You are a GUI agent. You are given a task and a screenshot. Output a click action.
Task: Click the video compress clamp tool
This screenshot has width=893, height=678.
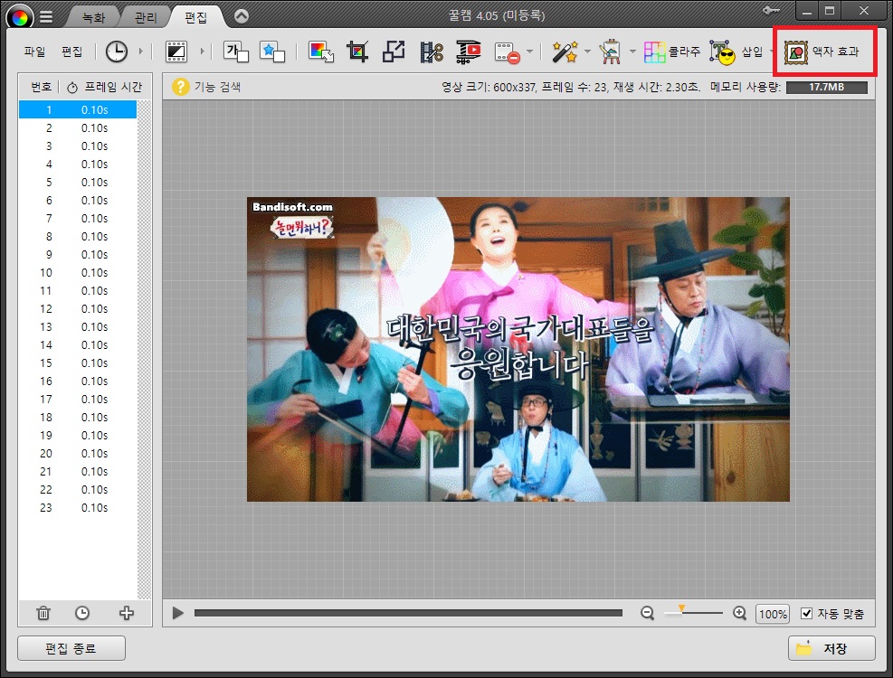pyautogui.click(x=469, y=52)
